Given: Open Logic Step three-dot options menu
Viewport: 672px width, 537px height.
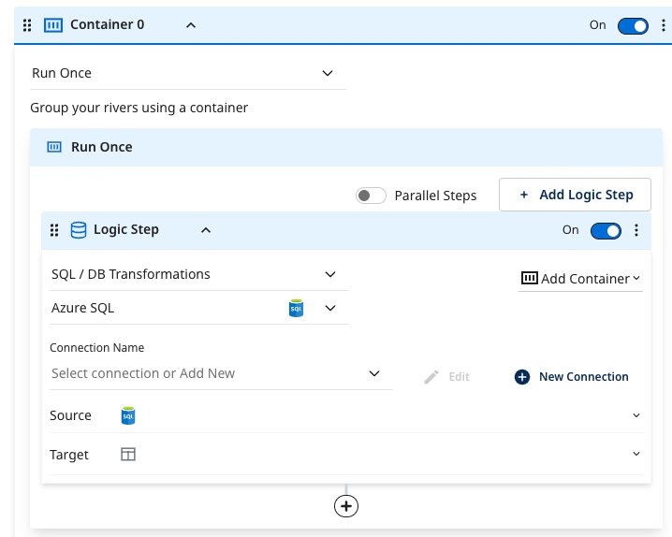Looking at the screenshot, I should (x=636, y=230).
